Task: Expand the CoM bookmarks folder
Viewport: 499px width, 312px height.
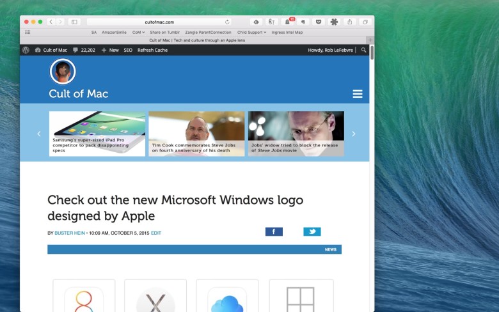Action: click(x=138, y=33)
